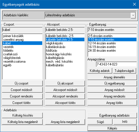Image resolution: width=139 pixels, height=132 pixels.
Task: Open Költség adatok
Action: [100, 71]
